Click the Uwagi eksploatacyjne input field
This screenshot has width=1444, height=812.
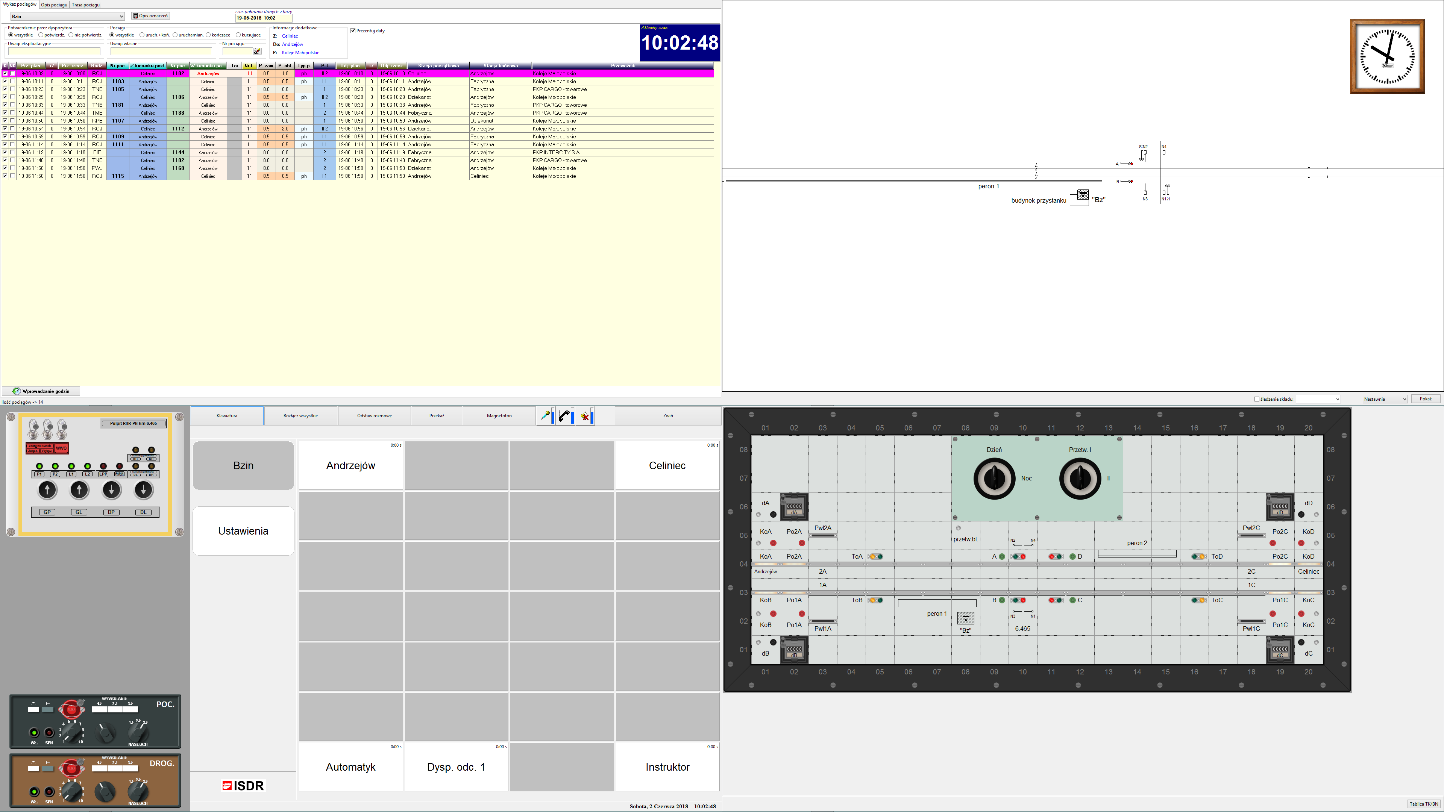[54, 52]
